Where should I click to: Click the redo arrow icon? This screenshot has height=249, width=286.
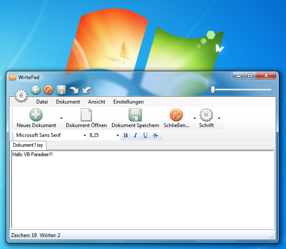tap(74, 90)
